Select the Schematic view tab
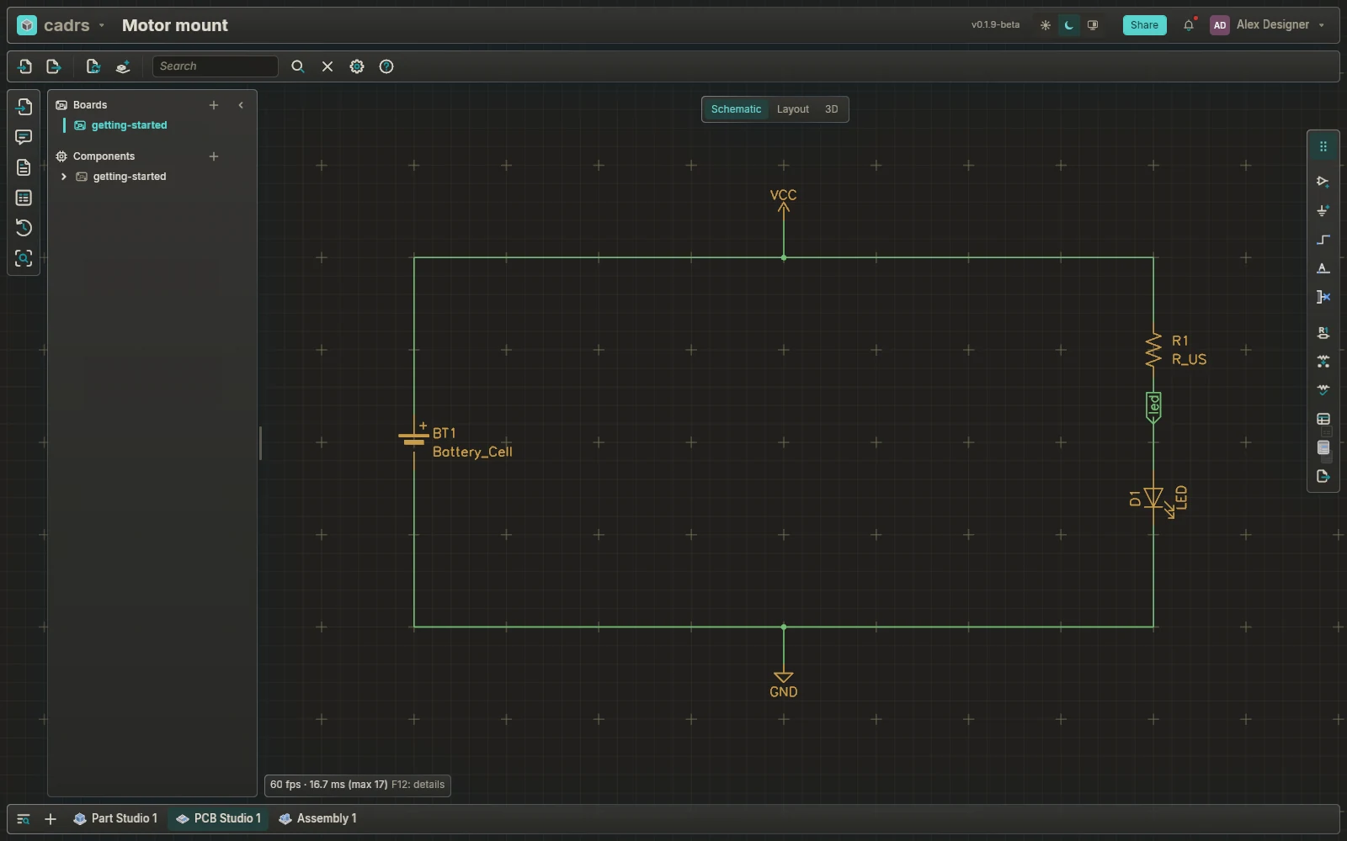Viewport: 1347px width, 841px height. [x=736, y=109]
